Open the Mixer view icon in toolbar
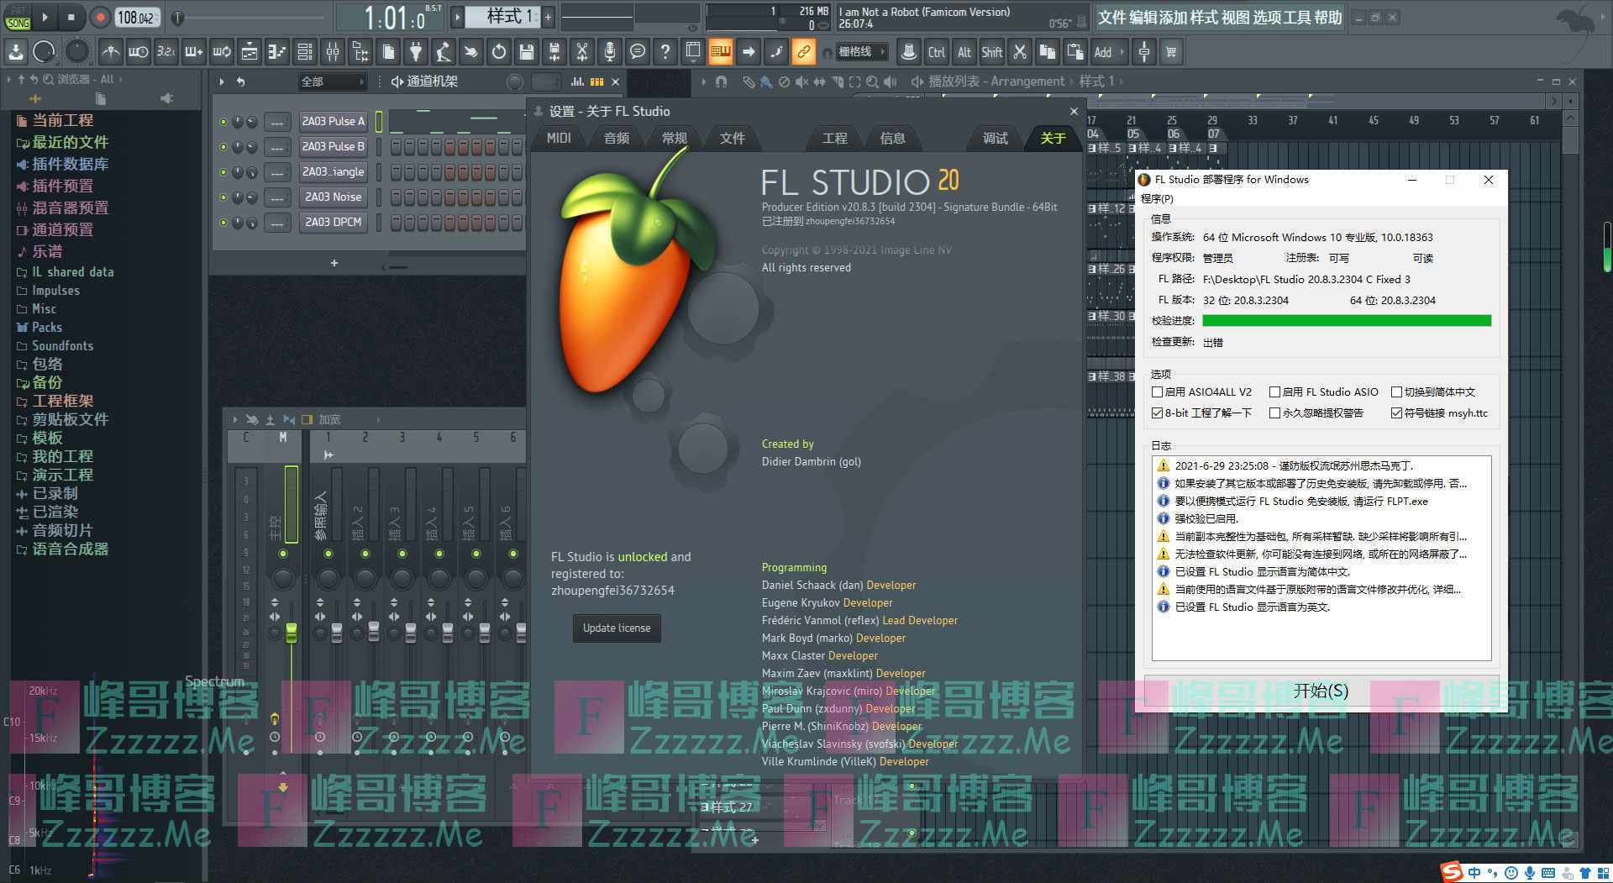This screenshot has height=883, width=1613. 333,52
